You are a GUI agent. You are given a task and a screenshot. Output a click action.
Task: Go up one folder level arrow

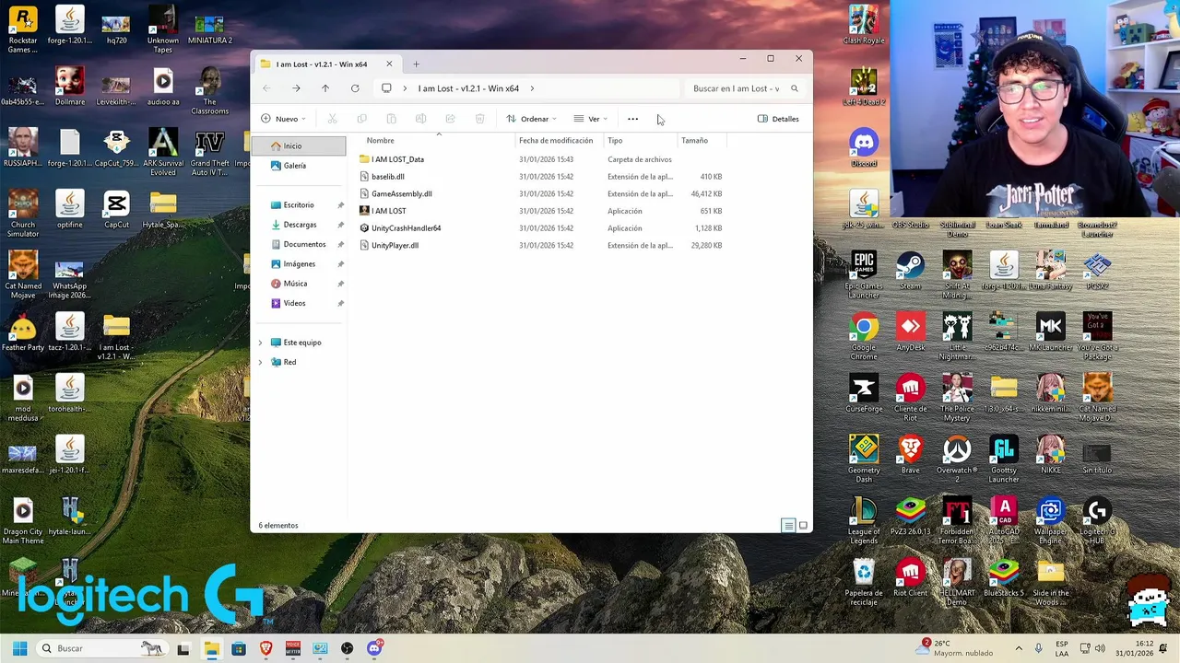[x=325, y=88]
